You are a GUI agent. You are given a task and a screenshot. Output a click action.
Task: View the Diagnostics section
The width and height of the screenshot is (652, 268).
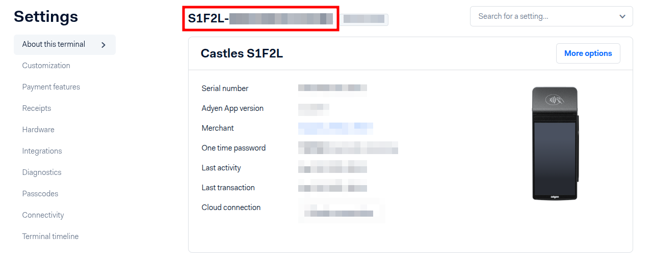pyautogui.click(x=42, y=172)
